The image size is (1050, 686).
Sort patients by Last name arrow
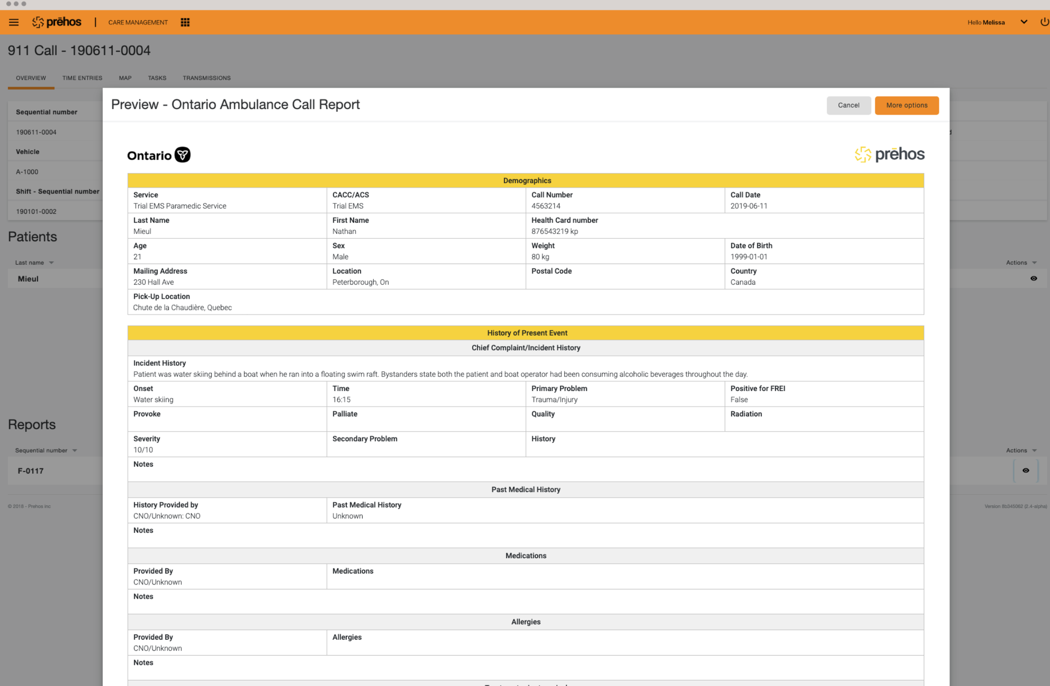click(x=51, y=262)
